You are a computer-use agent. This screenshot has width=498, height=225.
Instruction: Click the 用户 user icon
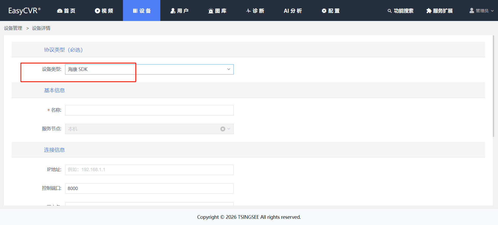[173, 11]
